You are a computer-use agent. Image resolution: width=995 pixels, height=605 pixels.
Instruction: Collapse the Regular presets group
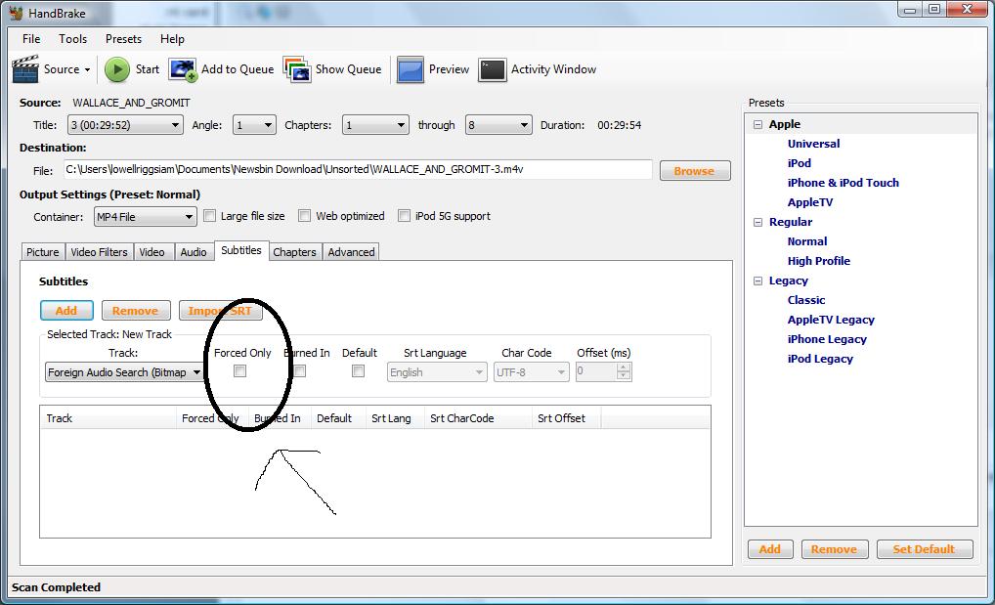[x=757, y=222]
